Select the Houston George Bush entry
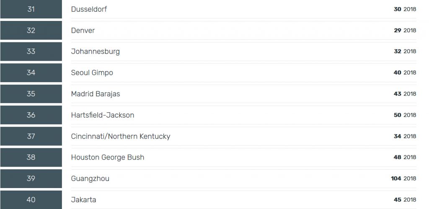 108,157
